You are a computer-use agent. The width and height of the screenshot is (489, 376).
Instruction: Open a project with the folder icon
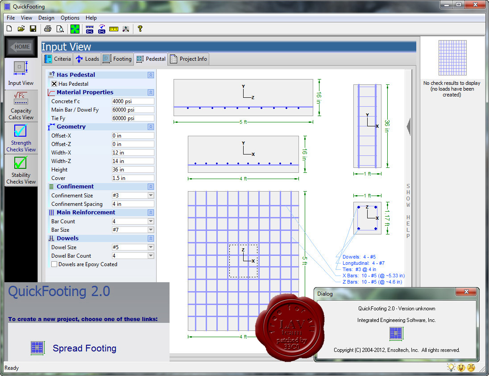[x=21, y=29]
